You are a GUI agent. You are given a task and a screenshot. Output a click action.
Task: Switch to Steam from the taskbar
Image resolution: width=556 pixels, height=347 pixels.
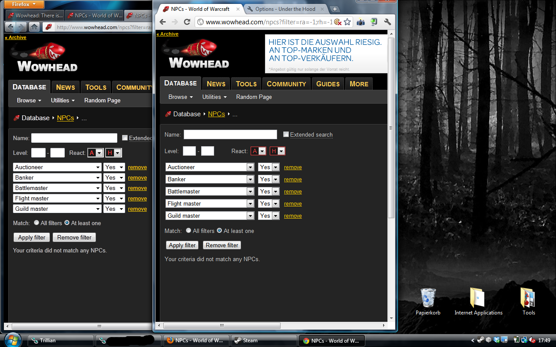[264, 340]
